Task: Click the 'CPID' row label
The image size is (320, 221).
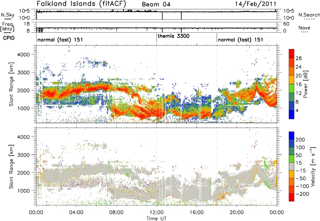Action: pyautogui.click(x=9, y=38)
